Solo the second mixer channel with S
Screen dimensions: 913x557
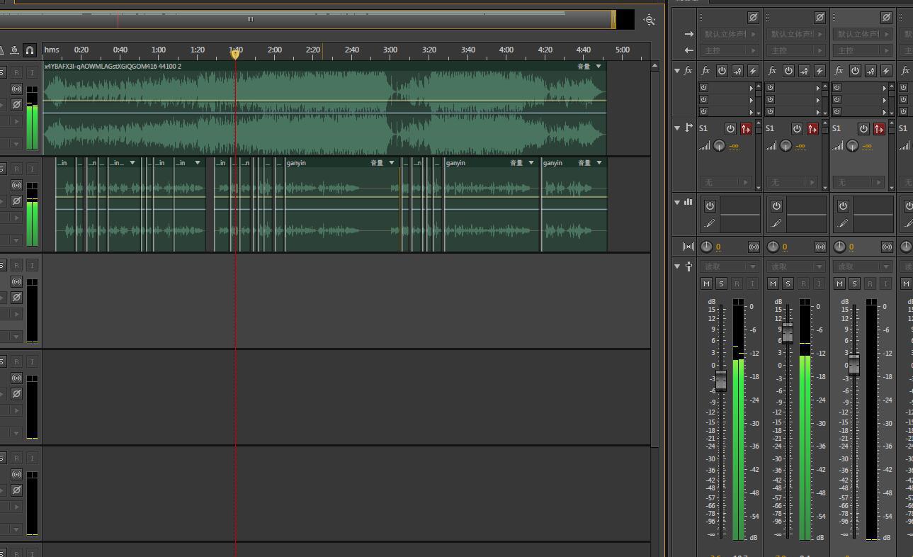coord(788,283)
